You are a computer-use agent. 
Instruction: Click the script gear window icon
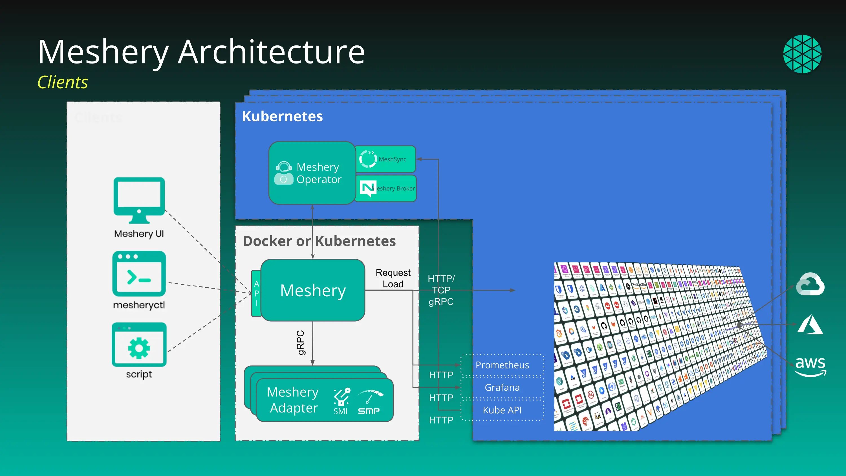(139, 345)
